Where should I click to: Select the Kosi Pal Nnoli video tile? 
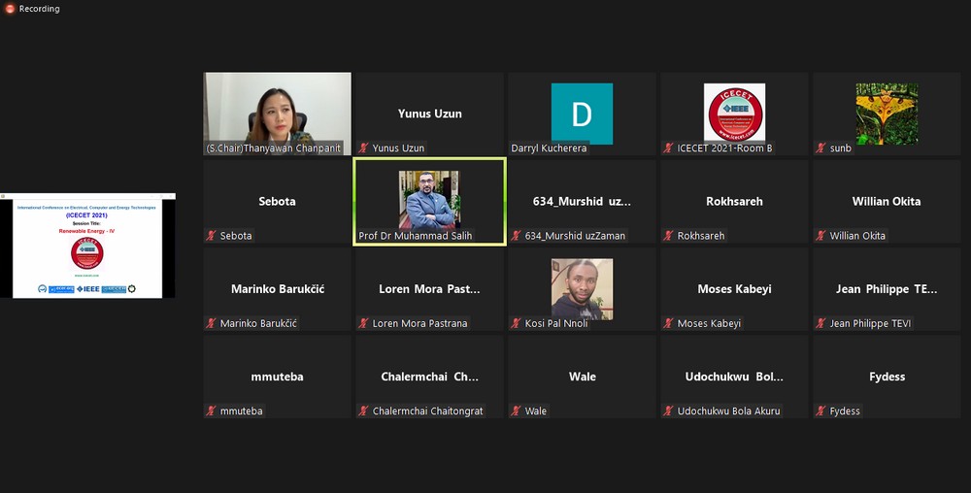[582, 288]
